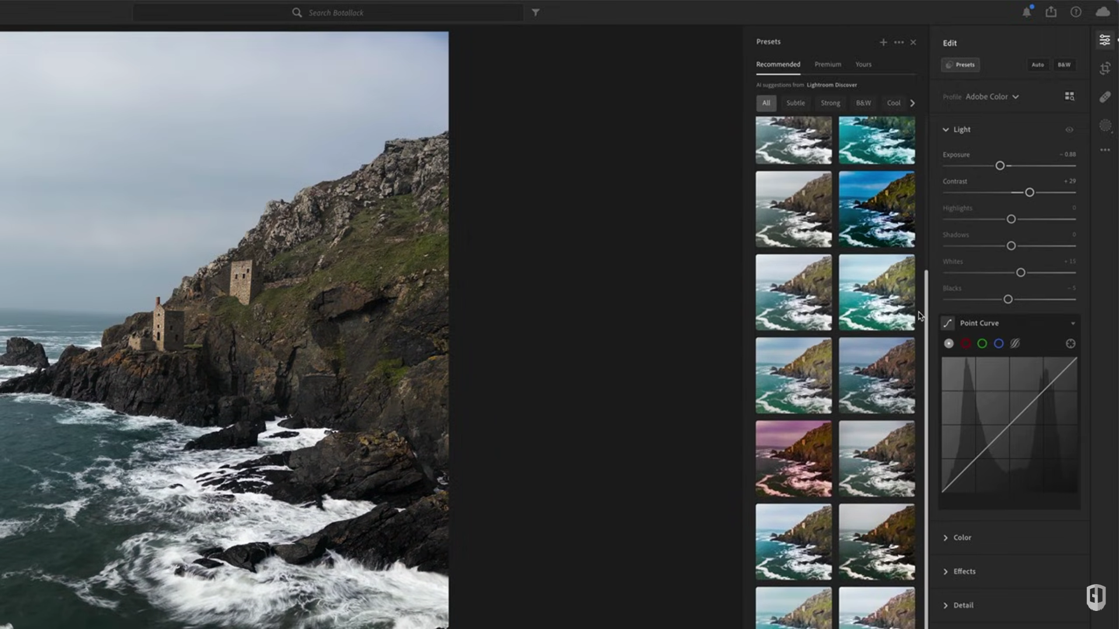Open Presets panel three-dot menu

coord(899,42)
